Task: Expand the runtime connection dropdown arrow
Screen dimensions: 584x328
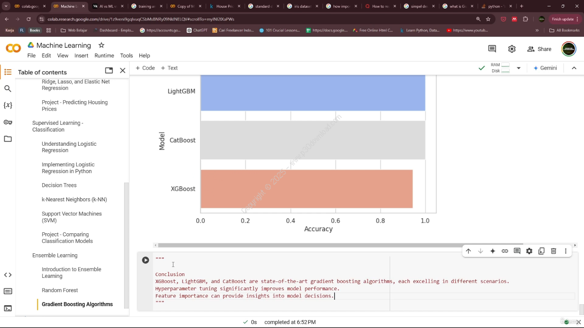Action: click(x=518, y=68)
